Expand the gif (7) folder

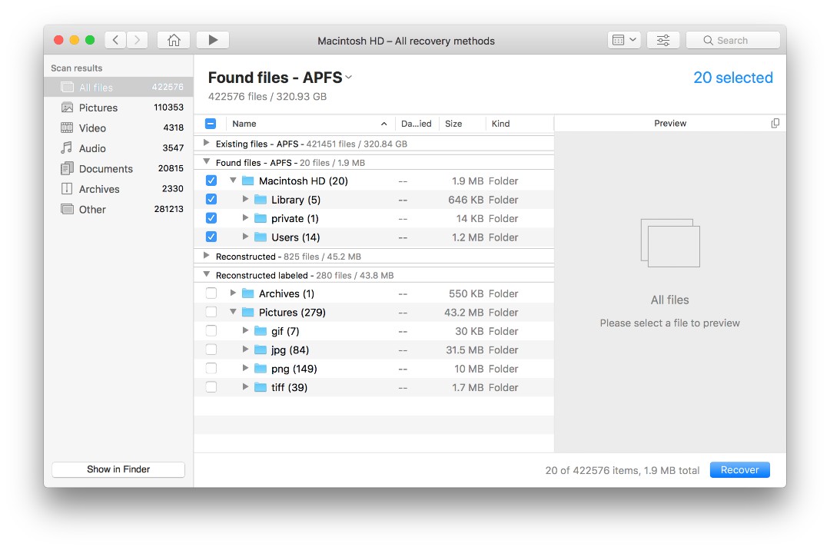pos(245,330)
